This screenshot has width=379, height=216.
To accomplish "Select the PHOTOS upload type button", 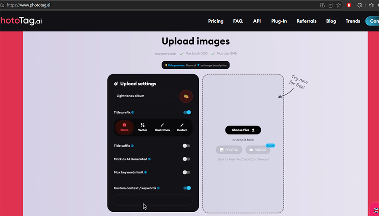I will coord(229,150).
